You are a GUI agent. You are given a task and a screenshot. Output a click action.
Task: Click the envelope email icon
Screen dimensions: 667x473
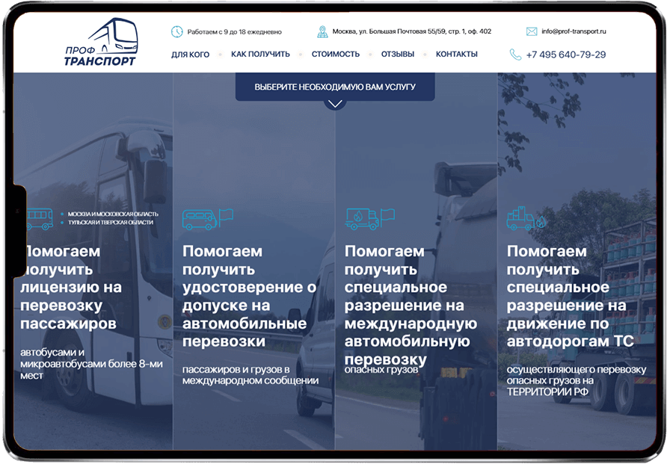pyautogui.click(x=532, y=31)
